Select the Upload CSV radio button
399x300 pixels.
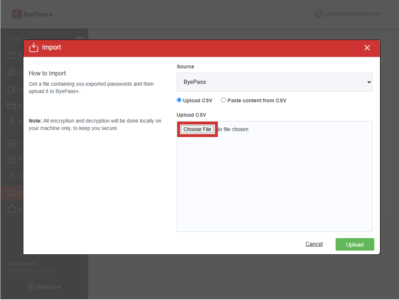[x=179, y=100]
